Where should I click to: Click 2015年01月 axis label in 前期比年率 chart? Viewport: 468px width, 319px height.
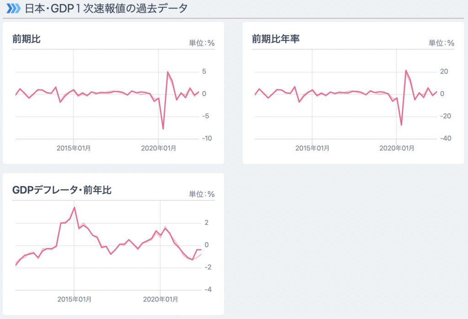(313, 149)
